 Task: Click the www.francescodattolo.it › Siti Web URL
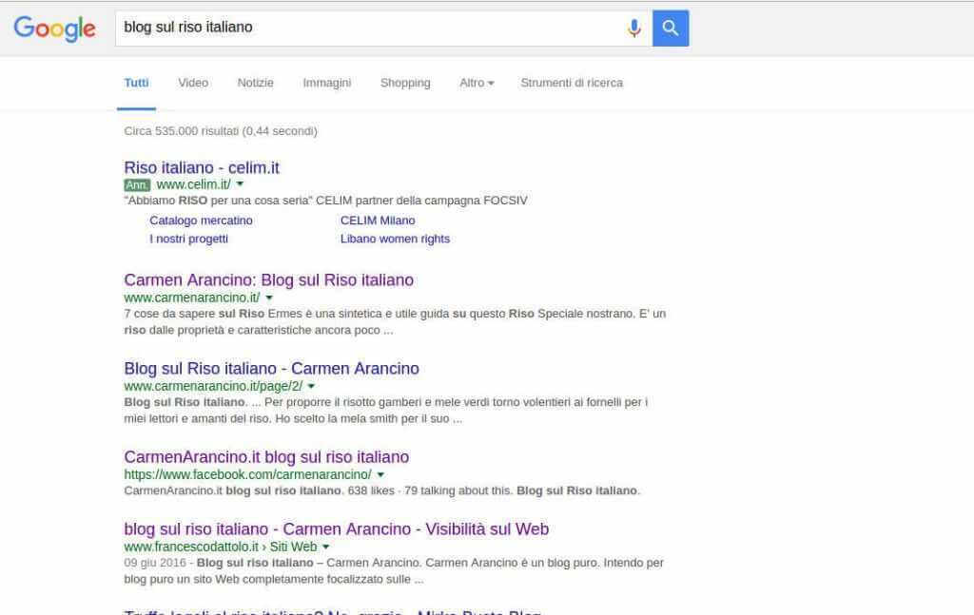220,547
